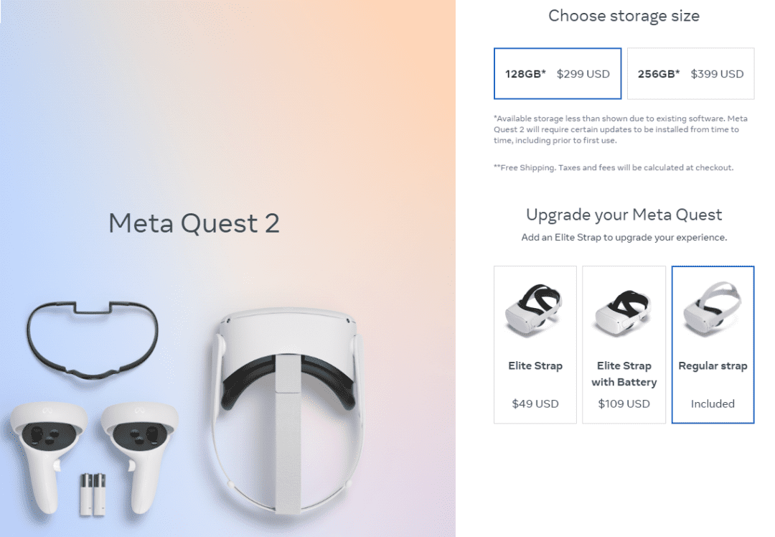Click the Elite Strap with Battery headset image

624,310
